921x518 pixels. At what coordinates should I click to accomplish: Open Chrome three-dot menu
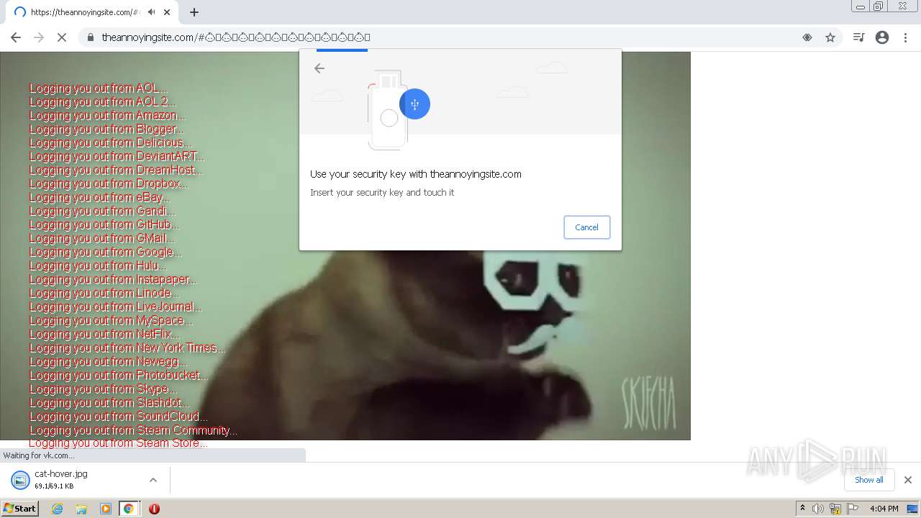pyautogui.click(x=905, y=37)
